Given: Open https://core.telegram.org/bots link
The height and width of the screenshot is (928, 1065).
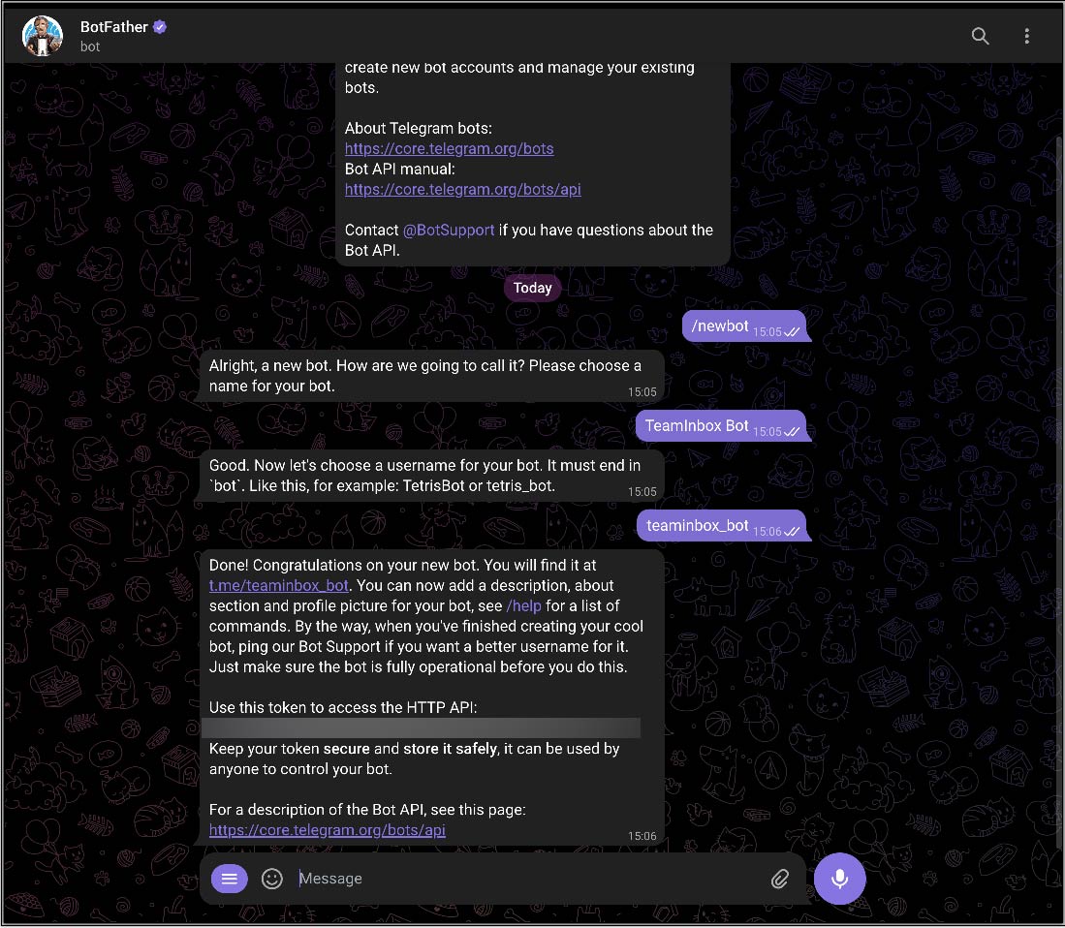Looking at the screenshot, I should 449,148.
